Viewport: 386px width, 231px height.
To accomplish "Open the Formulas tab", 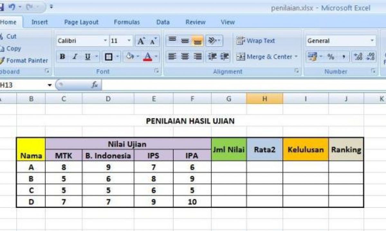I will [x=127, y=22].
